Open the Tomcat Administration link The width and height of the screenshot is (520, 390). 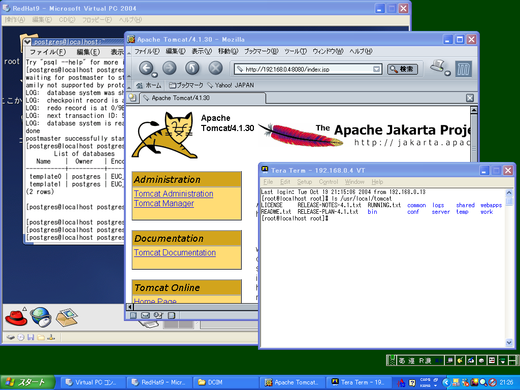(174, 193)
